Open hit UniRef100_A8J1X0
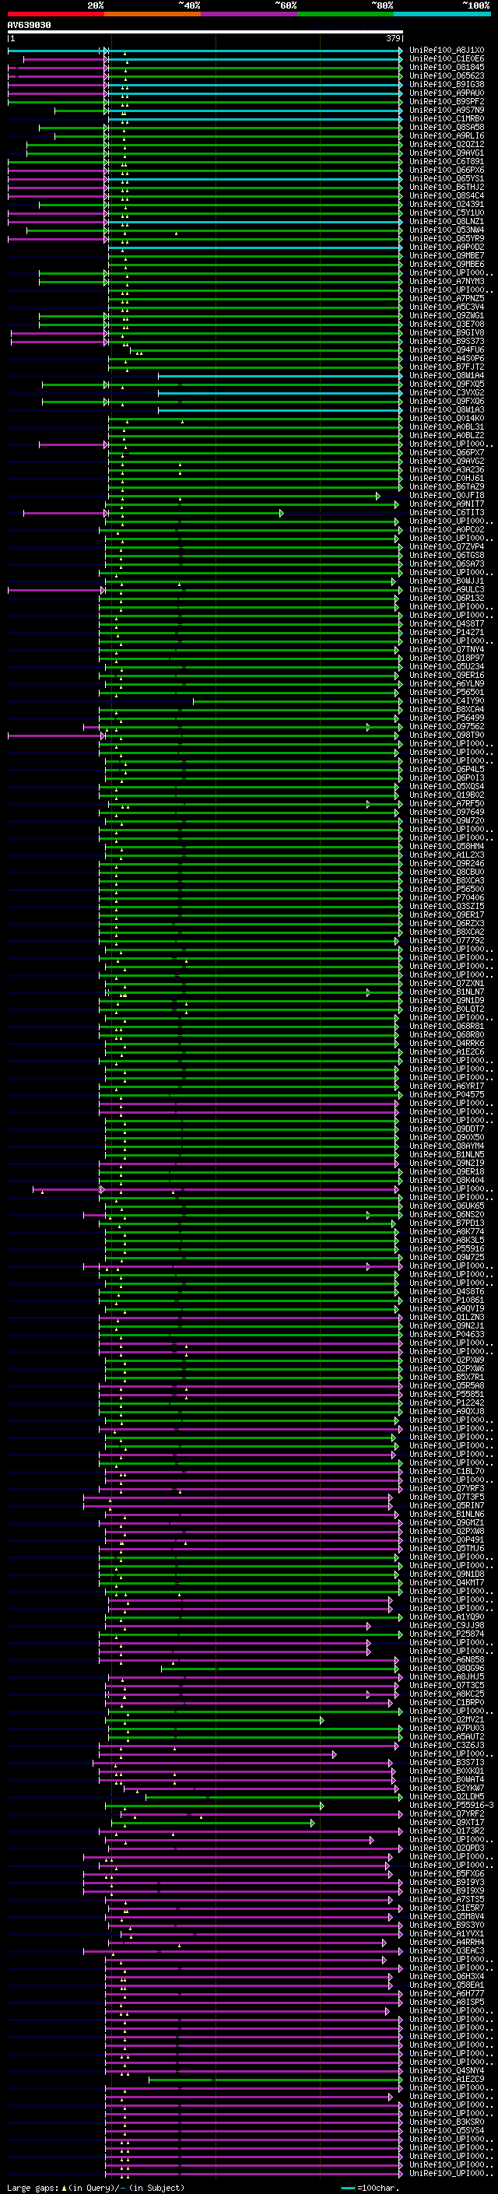The image size is (498, 2194). pyautogui.click(x=447, y=51)
